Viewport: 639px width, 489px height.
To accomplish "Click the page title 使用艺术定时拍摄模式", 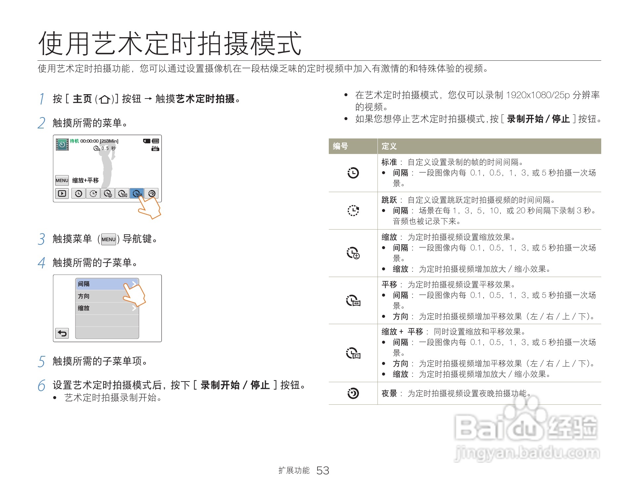I will click(x=170, y=44).
